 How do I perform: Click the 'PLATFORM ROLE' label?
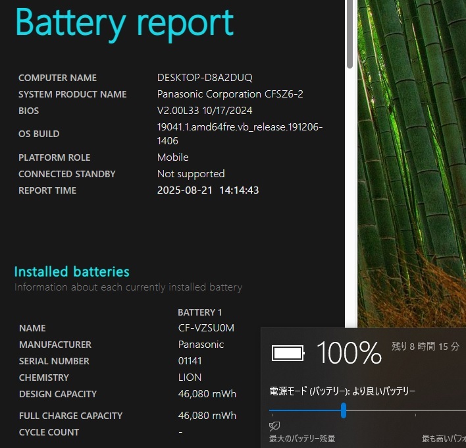[55, 157]
